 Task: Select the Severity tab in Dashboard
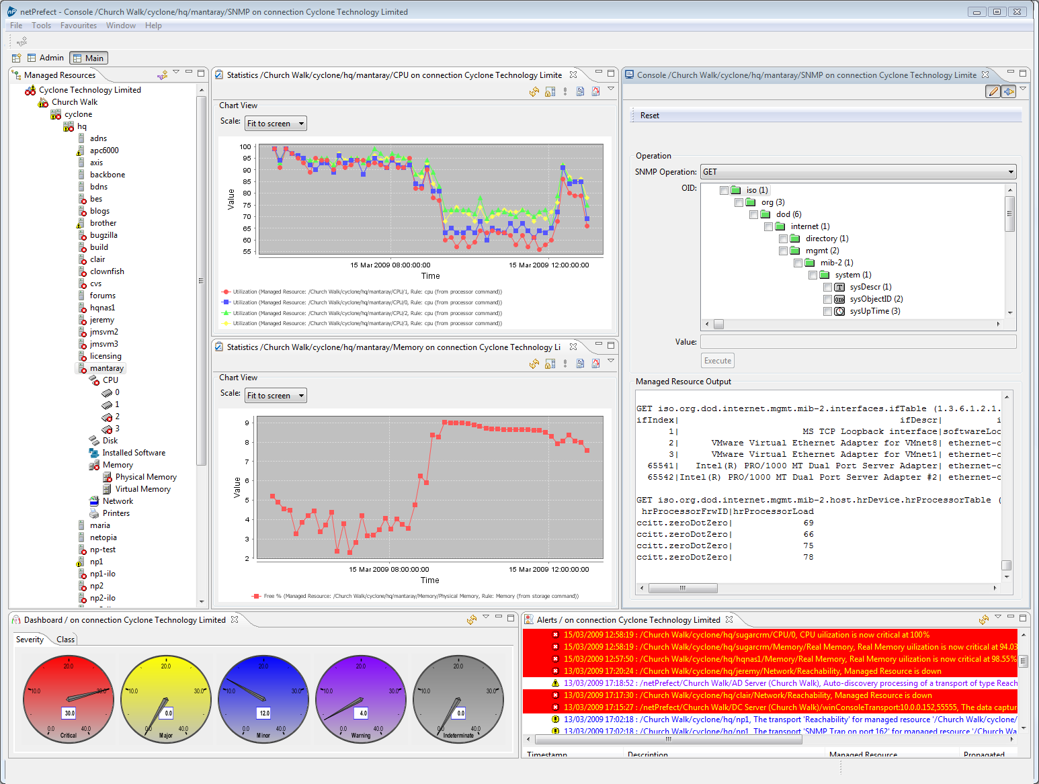coord(30,640)
